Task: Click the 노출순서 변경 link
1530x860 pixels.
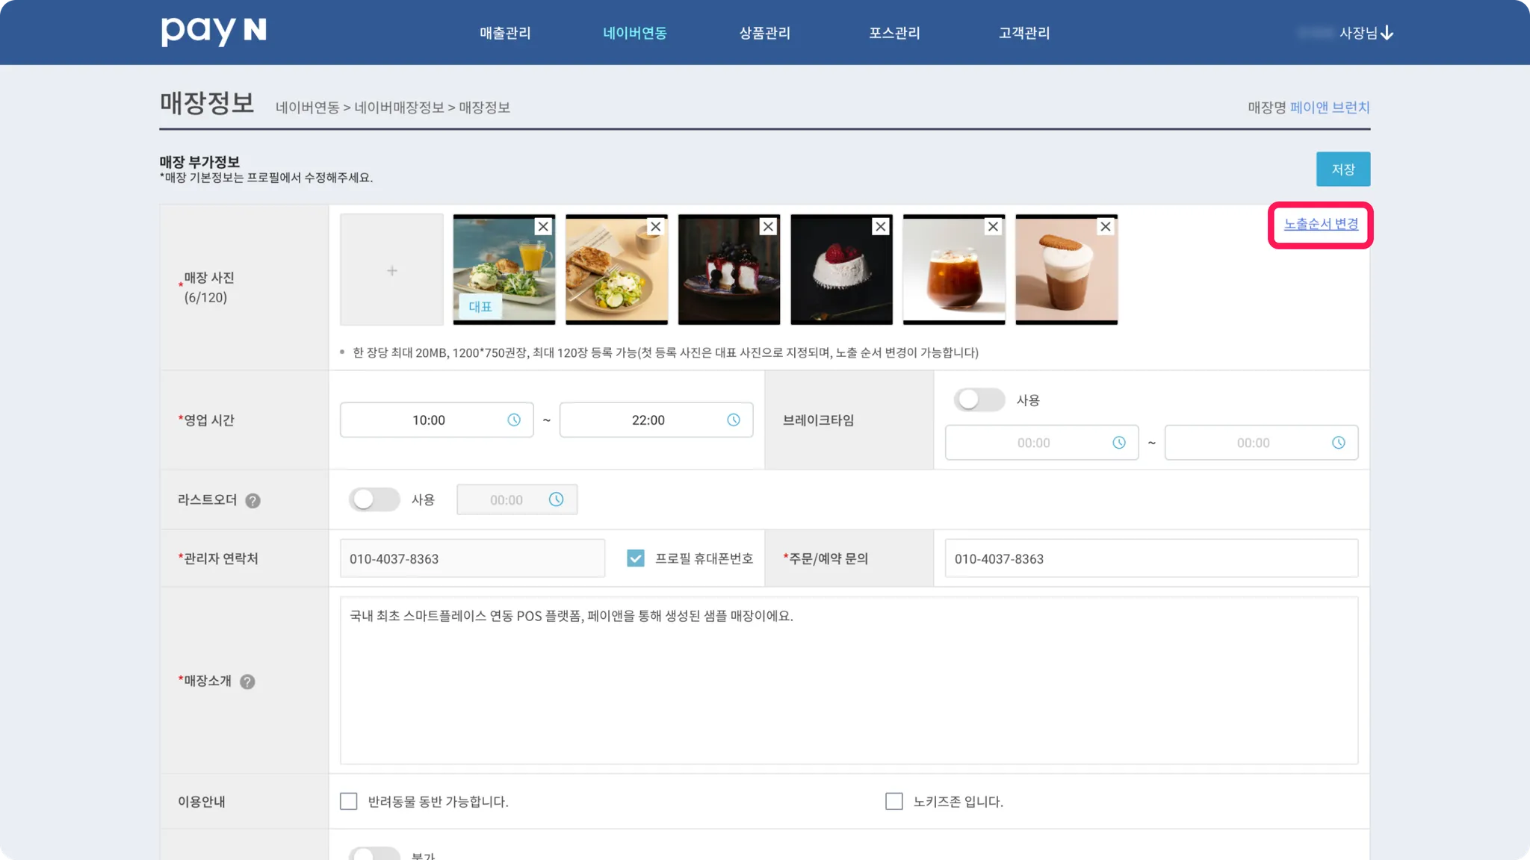Action: [1321, 224]
